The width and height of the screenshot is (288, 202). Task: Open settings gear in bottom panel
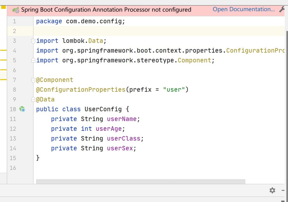tap(272, 190)
